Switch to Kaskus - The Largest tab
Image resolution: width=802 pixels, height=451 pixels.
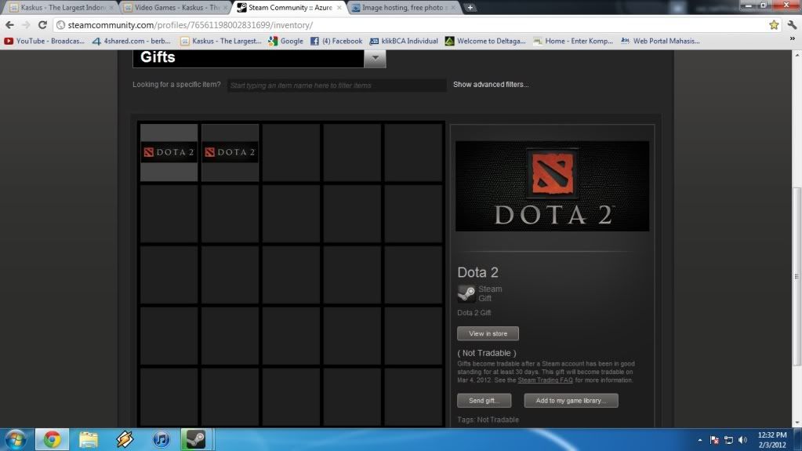point(61,8)
